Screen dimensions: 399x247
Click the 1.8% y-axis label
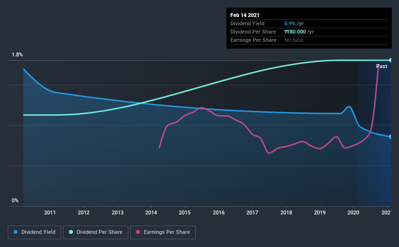click(x=17, y=54)
